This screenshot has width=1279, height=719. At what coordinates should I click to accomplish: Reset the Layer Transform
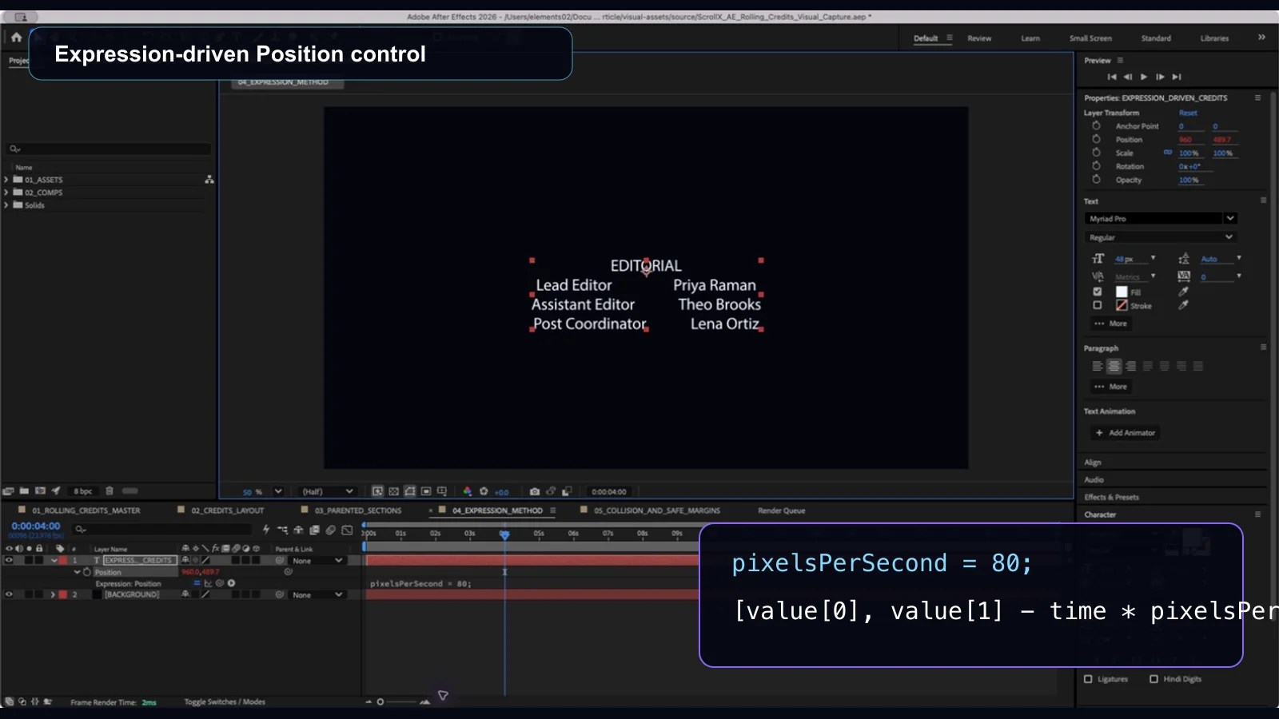tap(1188, 113)
